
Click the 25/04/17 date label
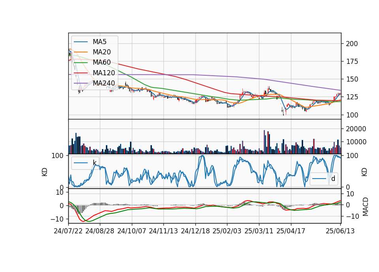point(291,231)
